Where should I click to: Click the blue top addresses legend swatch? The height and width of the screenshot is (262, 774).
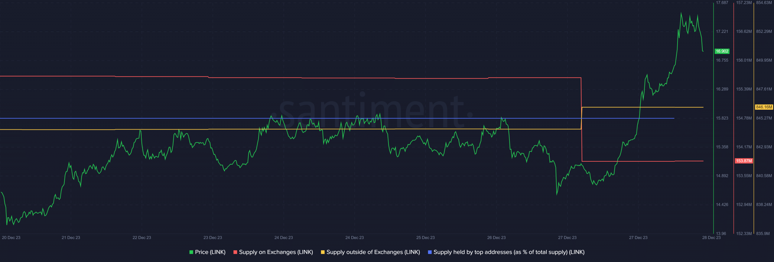pos(430,252)
